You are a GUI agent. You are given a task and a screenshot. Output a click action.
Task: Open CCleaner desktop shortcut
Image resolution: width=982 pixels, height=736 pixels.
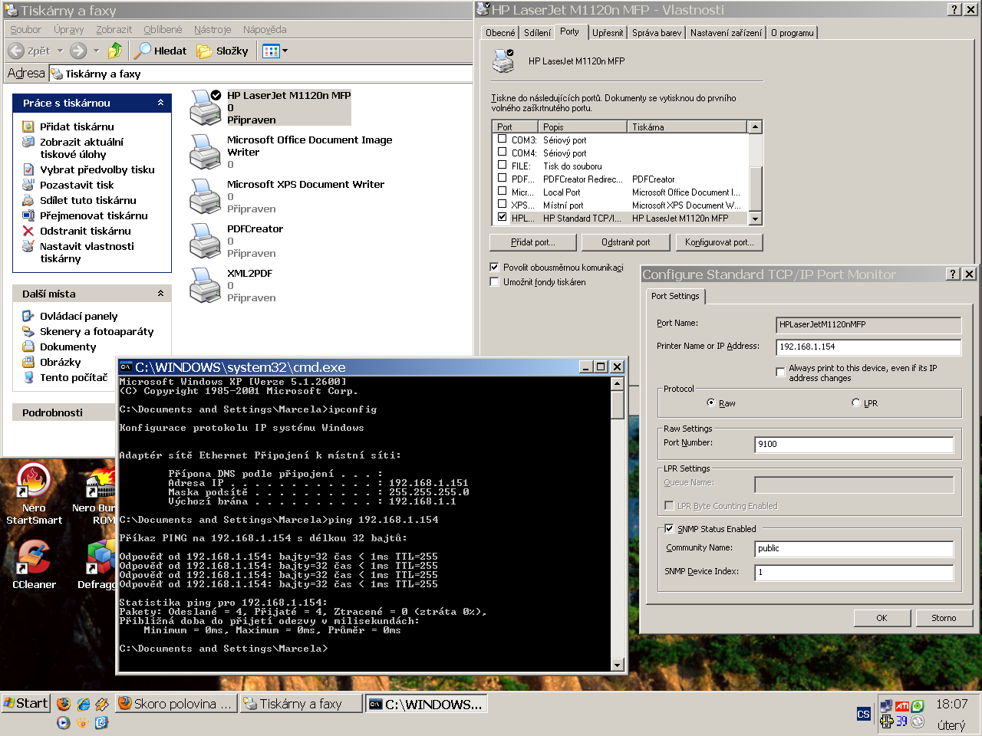point(34,565)
